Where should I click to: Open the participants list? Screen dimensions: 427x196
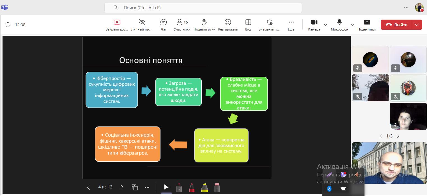pyautogui.click(x=182, y=25)
